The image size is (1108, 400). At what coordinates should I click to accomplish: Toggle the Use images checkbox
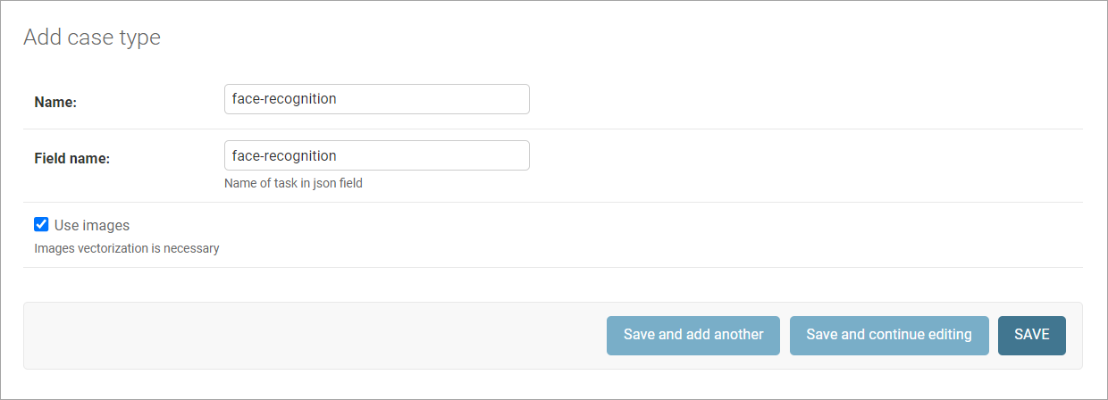[x=40, y=224]
